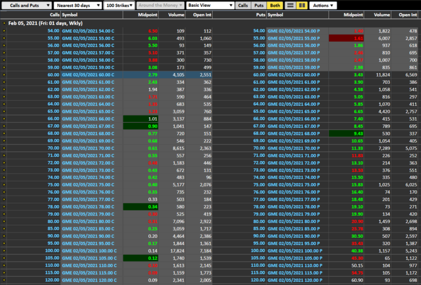Click the 67.00 call midpoint 0.90
Screen dimensions: 421x285
tap(141, 126)
